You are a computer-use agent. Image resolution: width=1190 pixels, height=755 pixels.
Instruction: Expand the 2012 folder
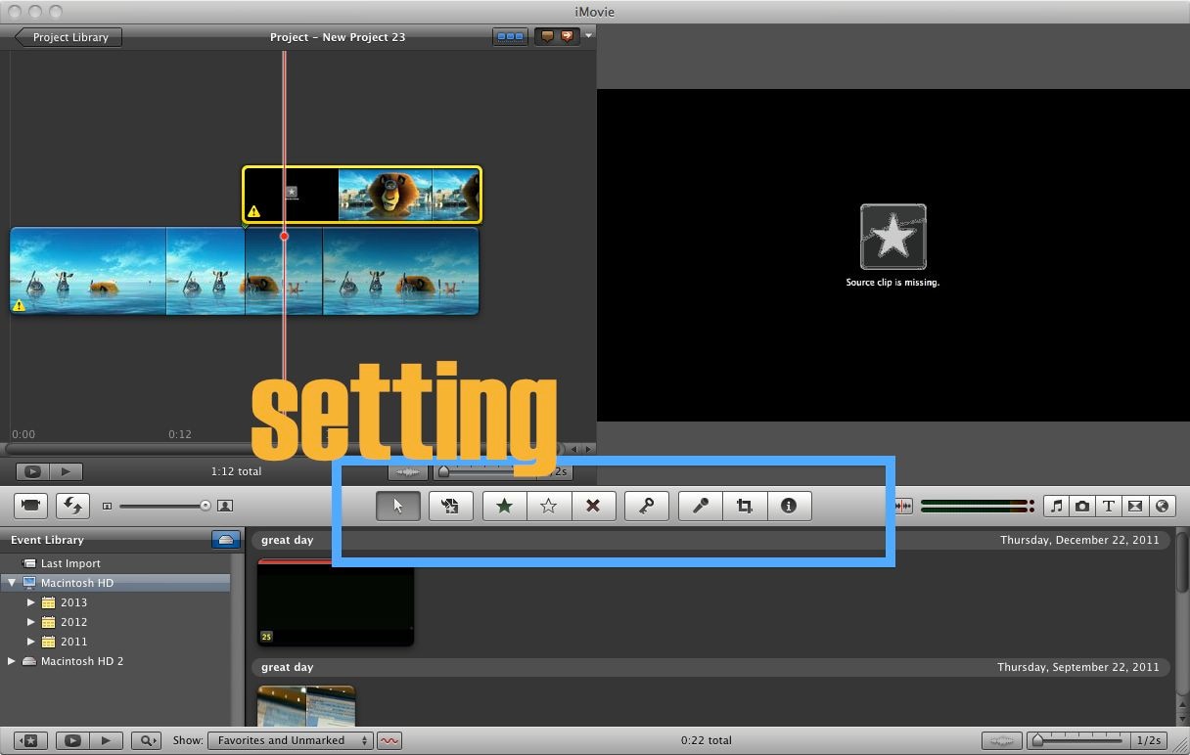click(31, 622)
